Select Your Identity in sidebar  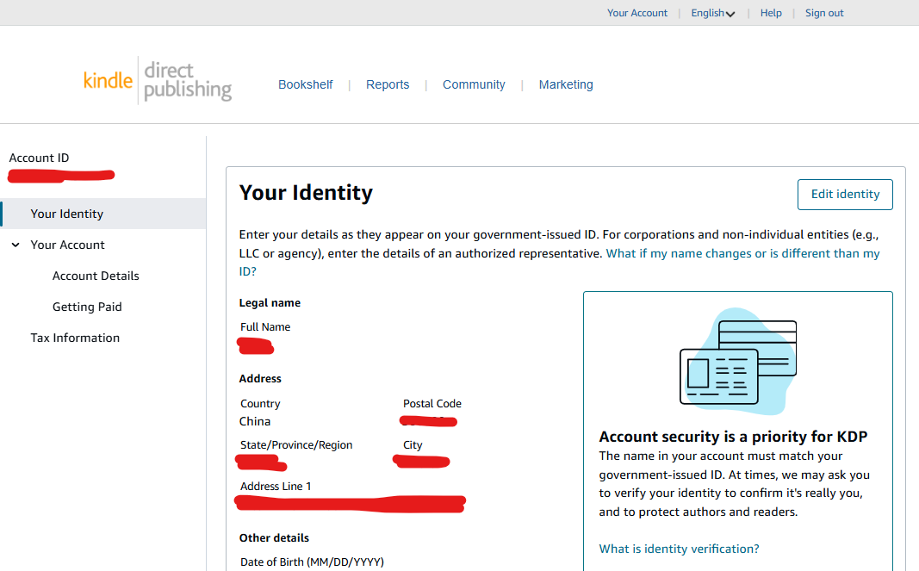tap(67, 214)
